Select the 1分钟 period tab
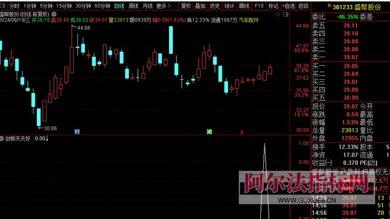 click(x=30, y=6)
